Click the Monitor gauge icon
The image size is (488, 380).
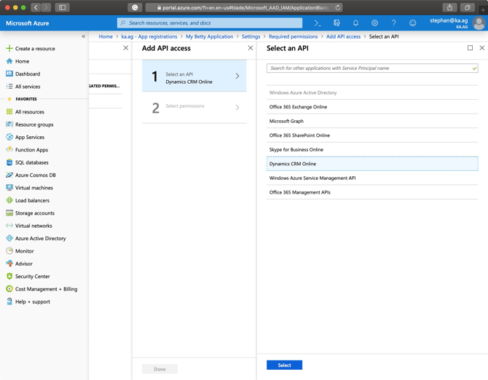9,250
